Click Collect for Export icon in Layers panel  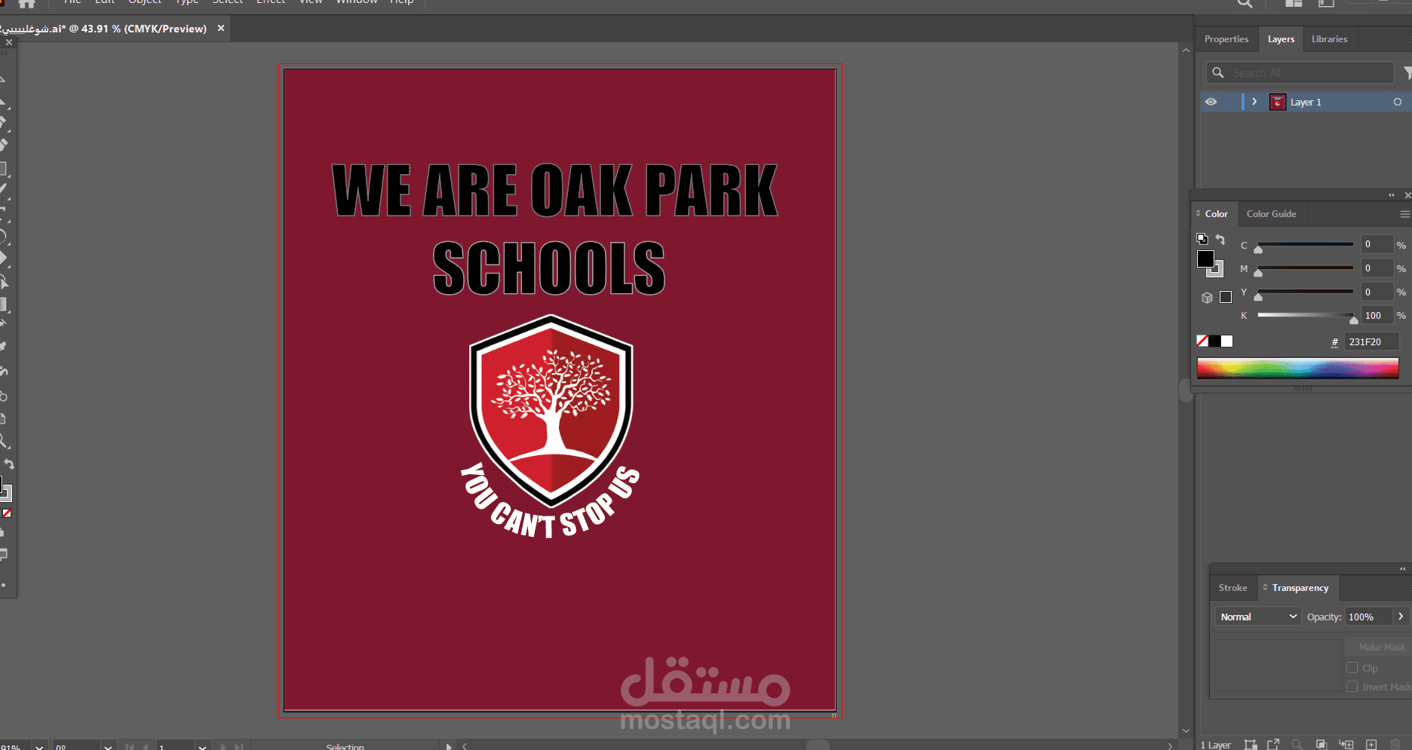1251,745
